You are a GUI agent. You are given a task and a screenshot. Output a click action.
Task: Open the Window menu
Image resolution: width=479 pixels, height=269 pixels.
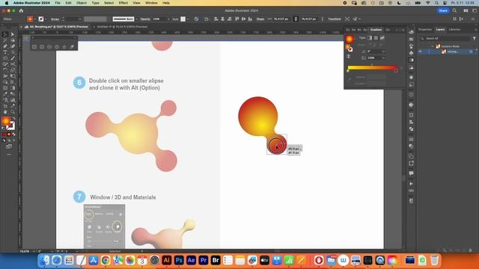pyautogui.click(x=151, y=3)
